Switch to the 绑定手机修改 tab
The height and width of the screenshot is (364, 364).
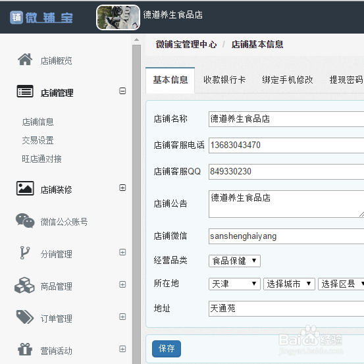pos(288,80)
